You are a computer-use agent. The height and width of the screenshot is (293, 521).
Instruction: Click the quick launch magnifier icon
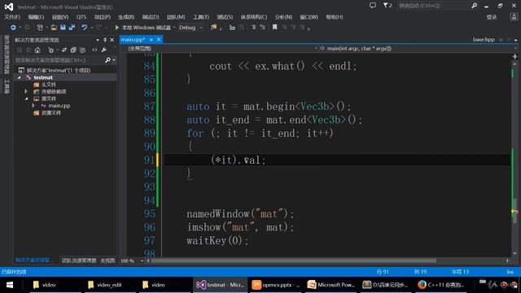click(x=474, y=6)
